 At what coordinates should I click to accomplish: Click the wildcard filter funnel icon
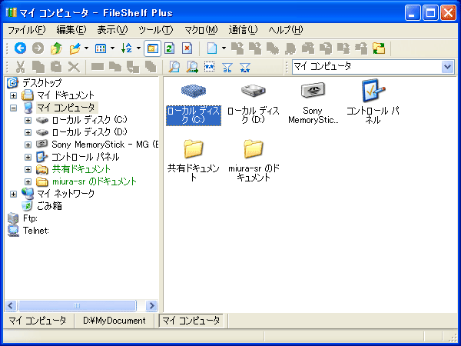(245, 67)
